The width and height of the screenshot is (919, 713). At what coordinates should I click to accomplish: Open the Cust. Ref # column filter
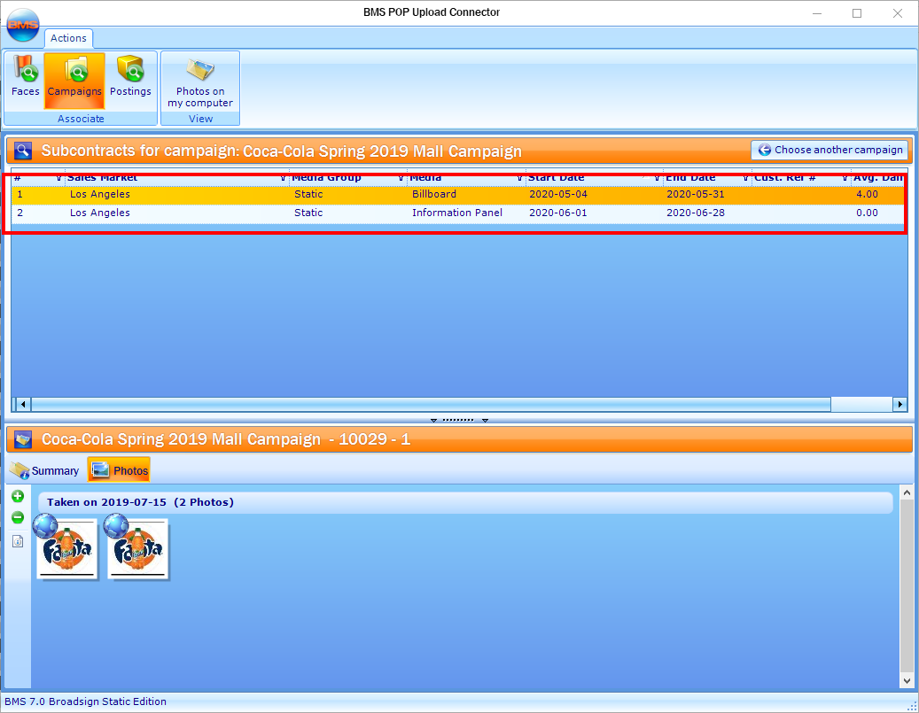coord(845,177)
